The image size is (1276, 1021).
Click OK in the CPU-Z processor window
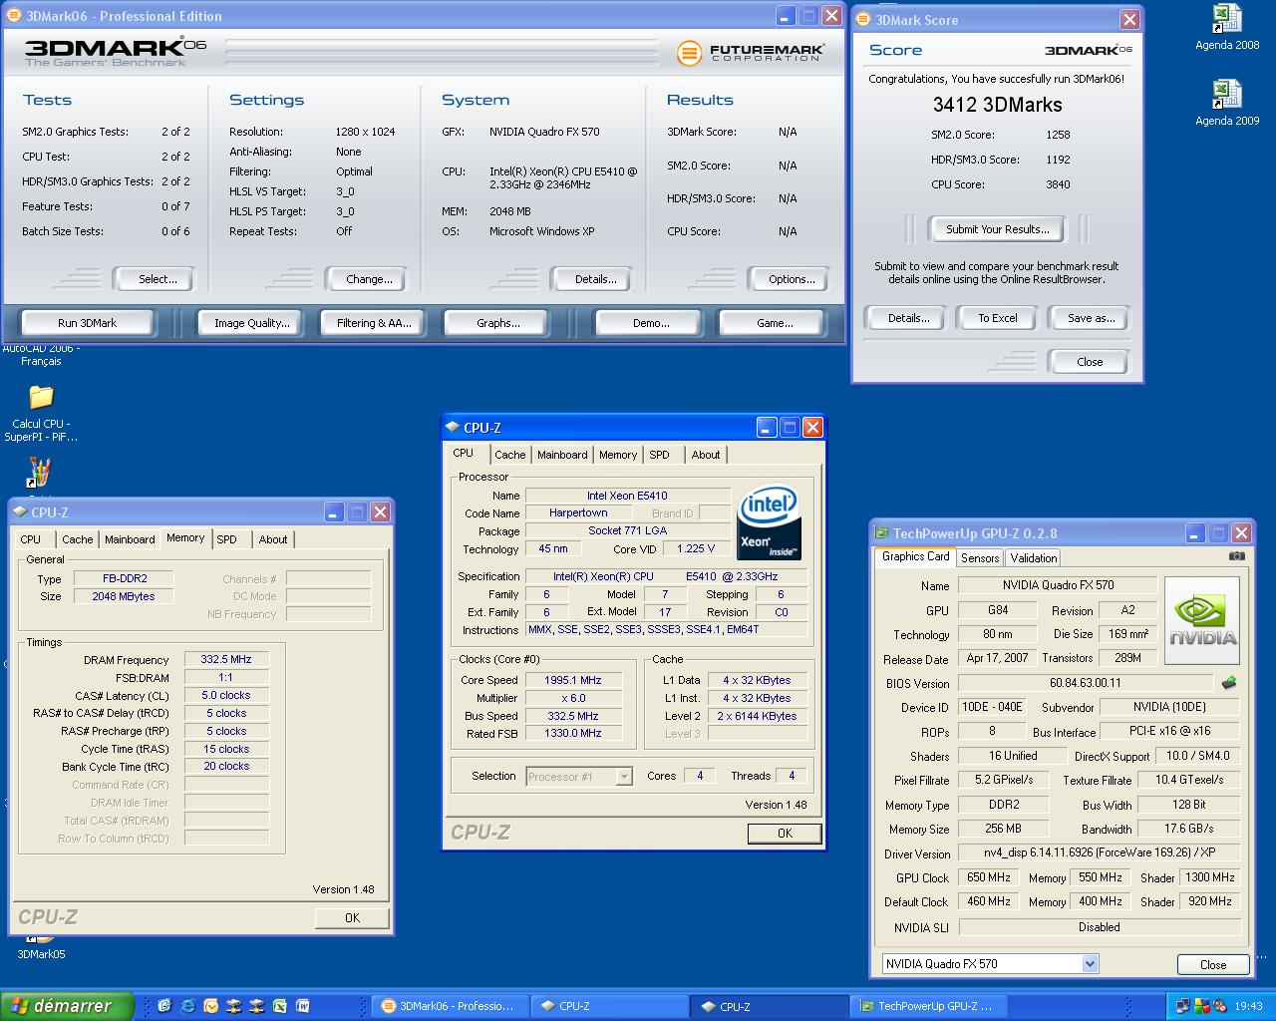(785, 834)
